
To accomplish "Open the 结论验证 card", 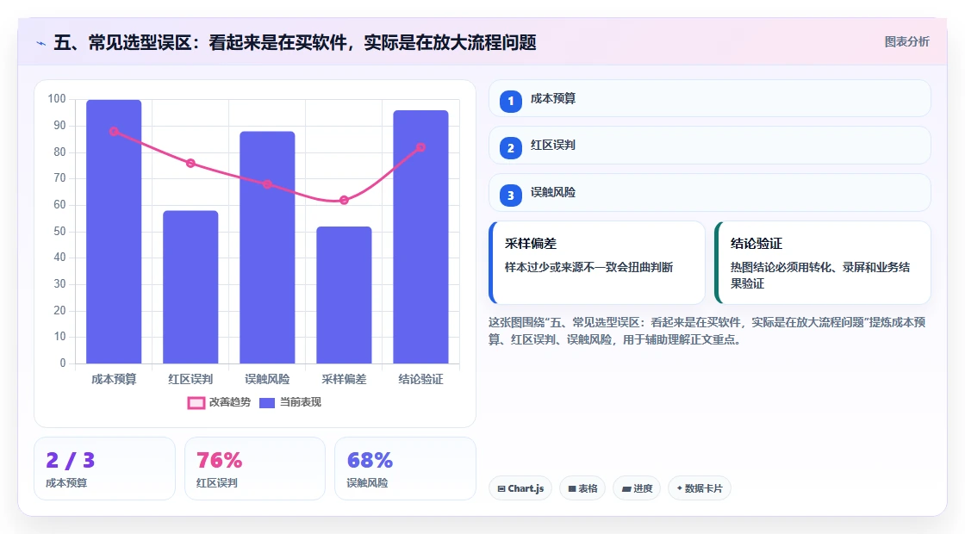I will 823,263.
